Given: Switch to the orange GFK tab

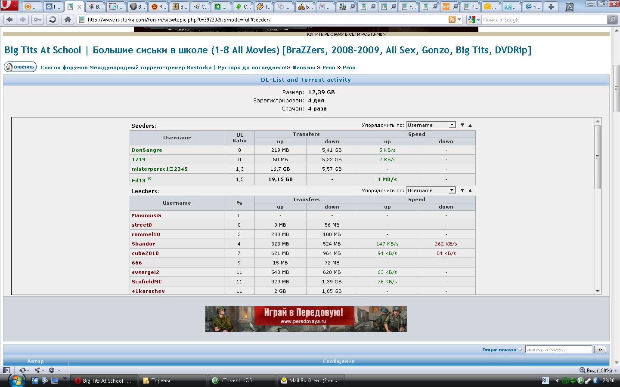Looking at the screenshot, I should click(450, 6).
